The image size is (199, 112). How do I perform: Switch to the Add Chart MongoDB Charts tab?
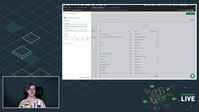98,8
